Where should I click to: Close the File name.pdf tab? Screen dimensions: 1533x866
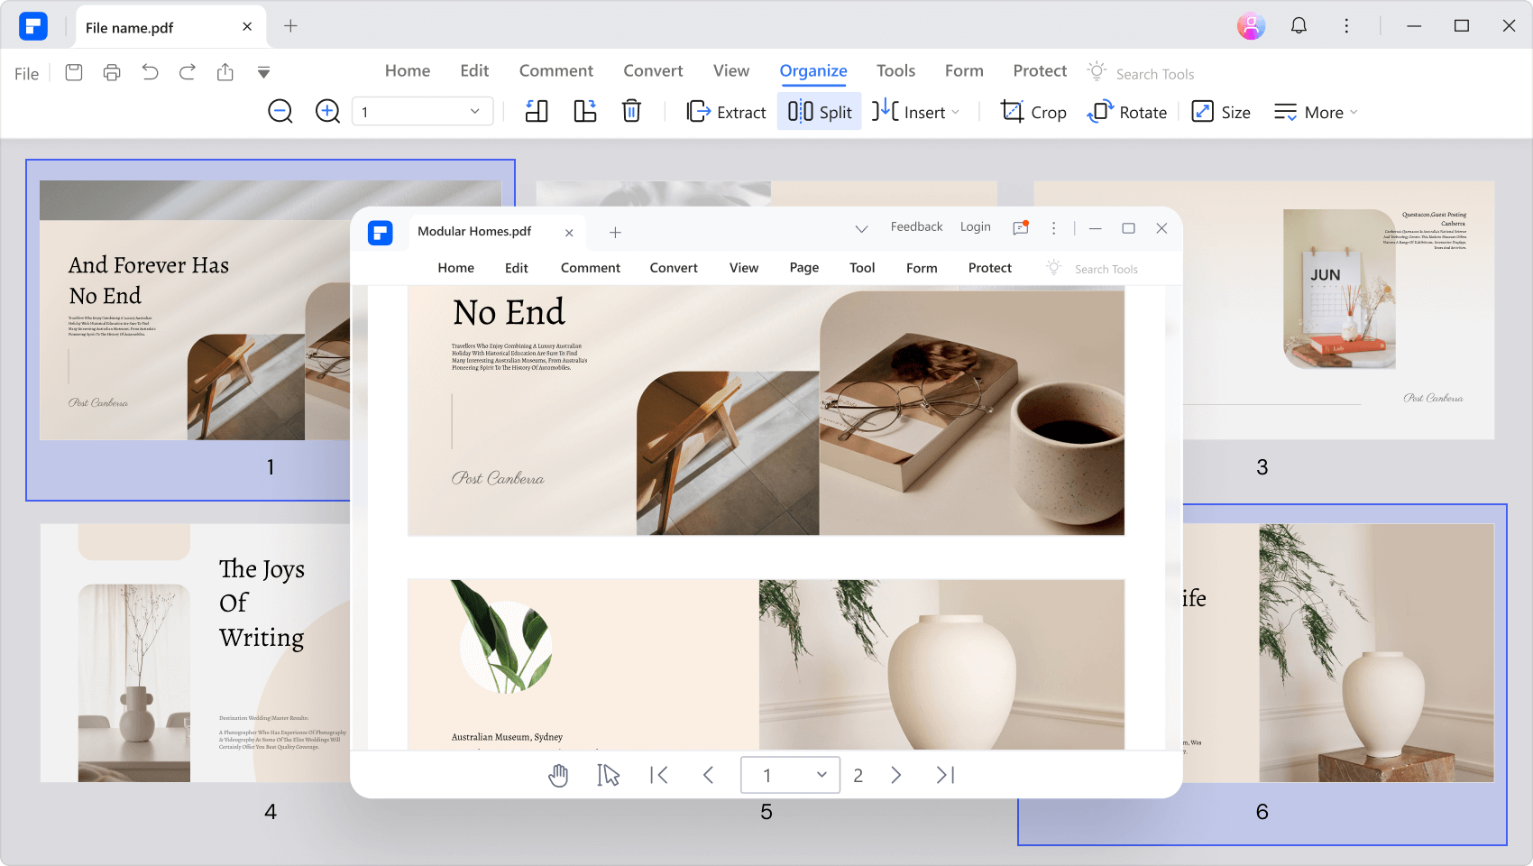pyautogui.click(x=247, y=27)
